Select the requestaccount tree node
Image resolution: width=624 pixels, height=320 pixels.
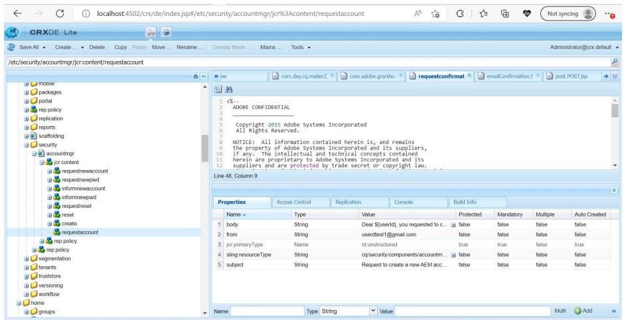click(x=80, y=232)
